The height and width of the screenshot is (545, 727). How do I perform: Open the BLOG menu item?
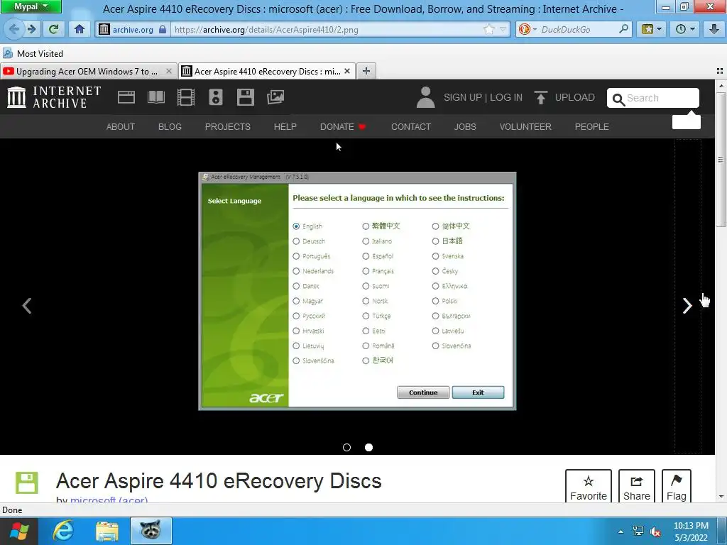(170, 126)
